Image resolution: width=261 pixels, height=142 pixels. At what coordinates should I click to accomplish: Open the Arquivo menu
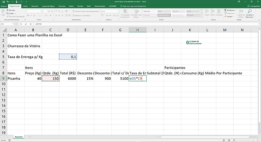click(4, 6)
